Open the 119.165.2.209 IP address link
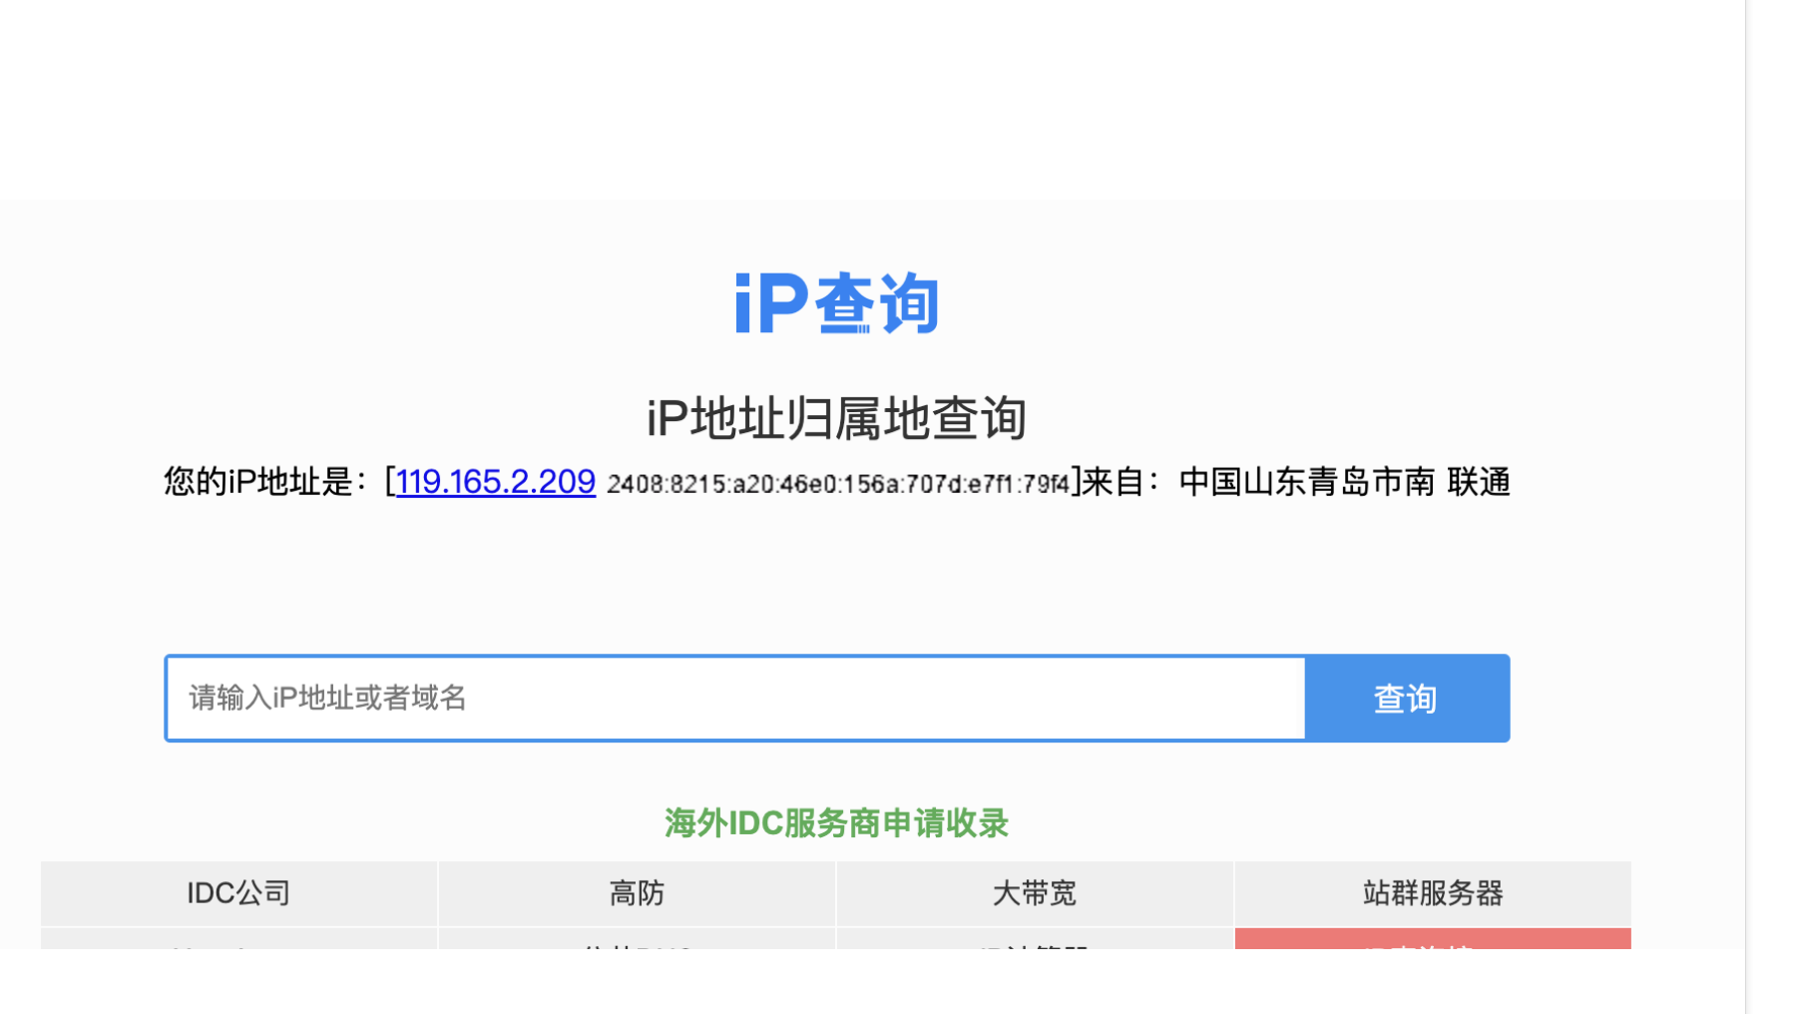Screen dimensions: 1793x1014 click(494, 482)
